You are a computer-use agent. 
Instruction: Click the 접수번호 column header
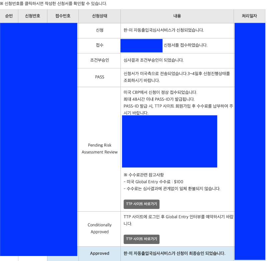[x=62, y=16]
